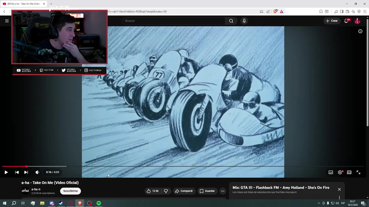Click the Crear button
Image resolution: width=369 pixels, height=207 pixels.
(332, 21)
